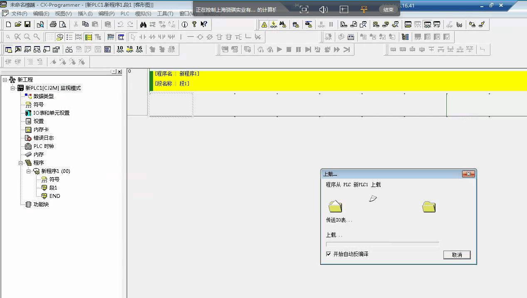Collapse the 程序 tree node
The width and height of the screenshot is (527, 298).
pyautogui.click(x=21, y=163)
